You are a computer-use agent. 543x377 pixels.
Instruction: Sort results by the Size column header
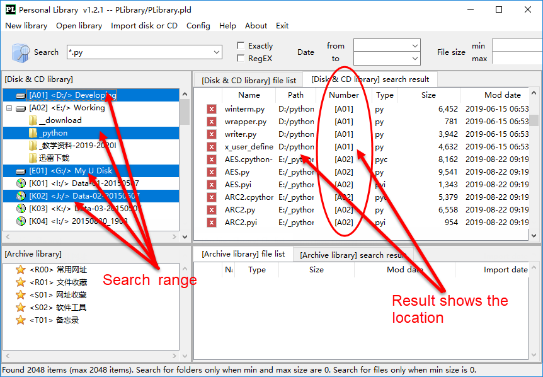(428, 95)
